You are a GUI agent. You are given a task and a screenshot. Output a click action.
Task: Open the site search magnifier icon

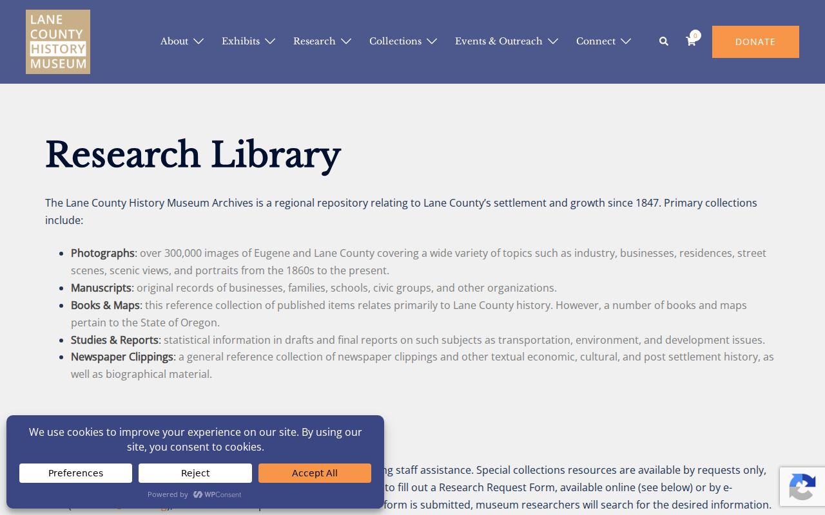pos(664,41)
